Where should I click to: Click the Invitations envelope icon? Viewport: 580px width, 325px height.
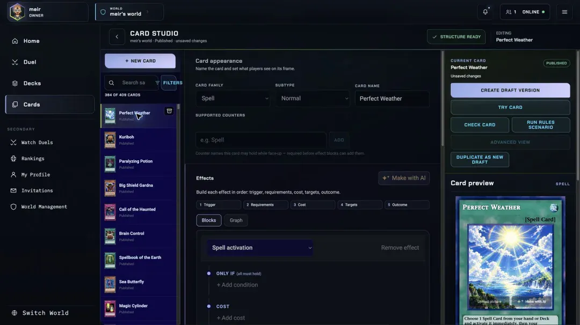[13, 190]
